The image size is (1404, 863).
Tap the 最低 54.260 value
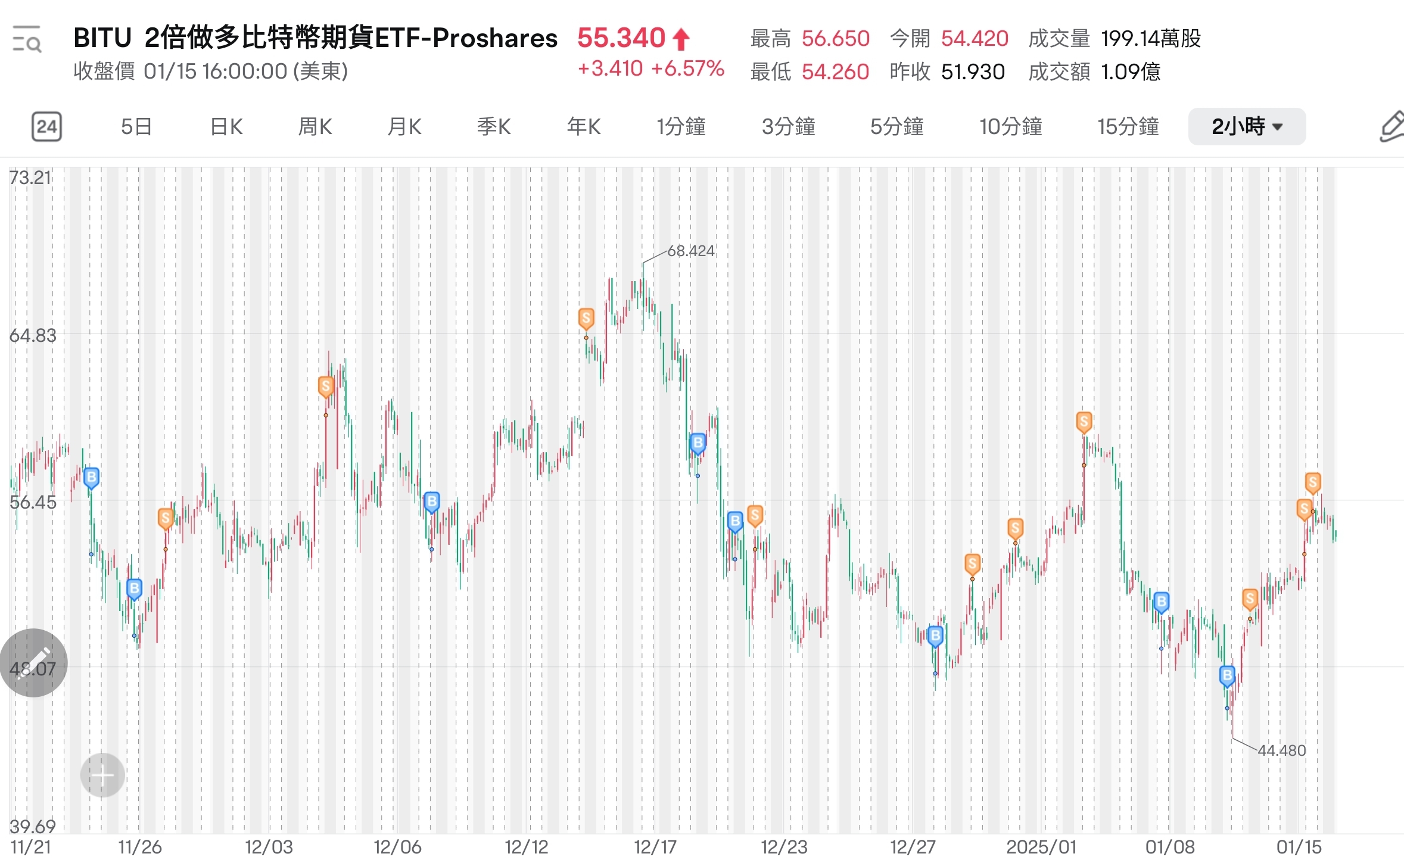coord(835,72)
